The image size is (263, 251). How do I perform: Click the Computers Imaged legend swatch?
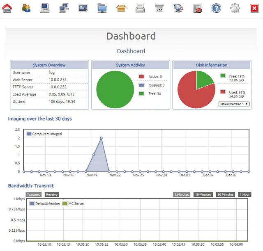tap(29, 134)
